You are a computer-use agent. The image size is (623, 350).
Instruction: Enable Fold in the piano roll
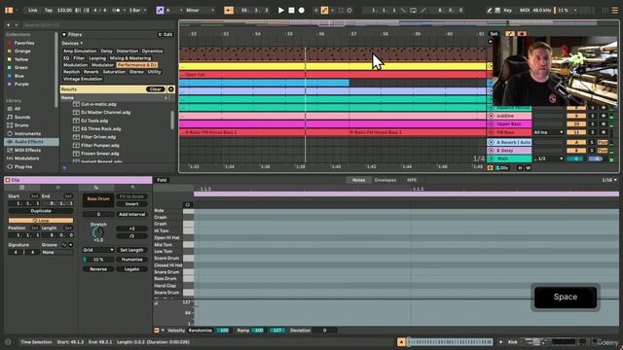point(162,180)
